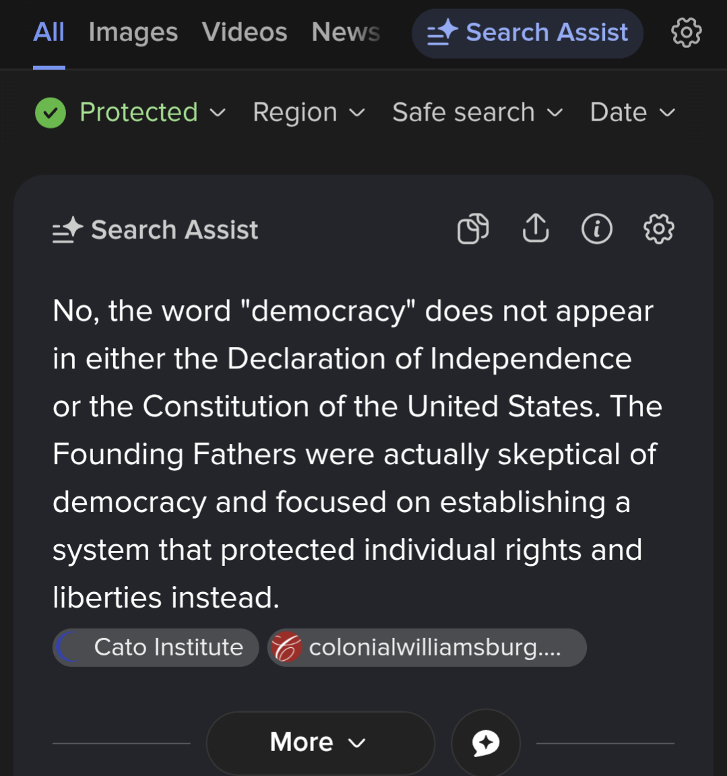727x776 pixels.
Task: Open the Search Assist info icon
Action: [x=597, y=229]
